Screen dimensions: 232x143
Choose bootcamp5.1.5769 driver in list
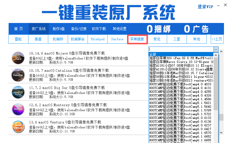pos(181,110)
